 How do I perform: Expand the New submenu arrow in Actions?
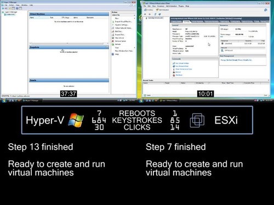point(134,19)
